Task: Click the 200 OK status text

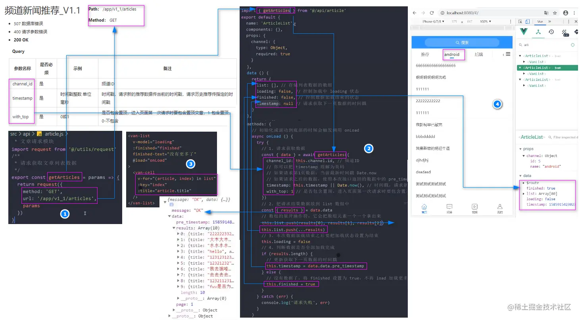Action: pos(21,40)
